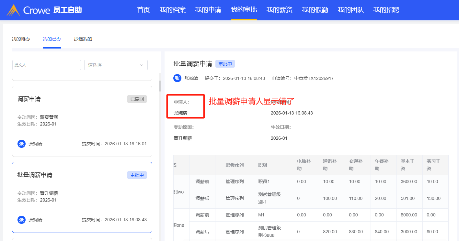Viewport: 459px width, 241px height.
Task: Click avatar icon in 调薪申请 card
Action: pos(21,144)
